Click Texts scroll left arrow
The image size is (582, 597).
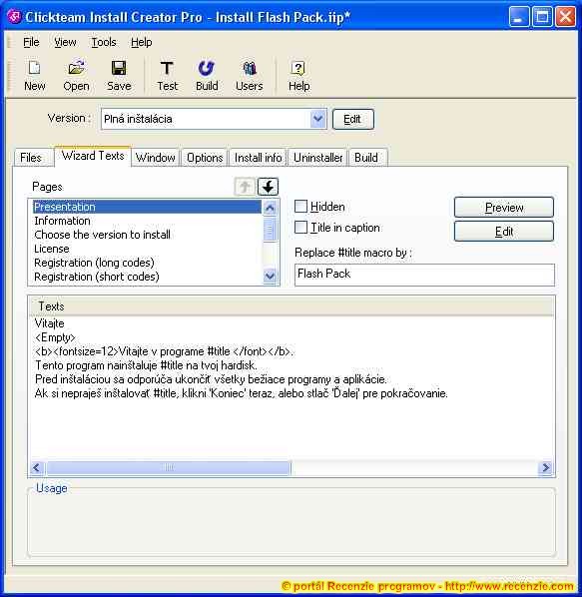pos(37,467)
